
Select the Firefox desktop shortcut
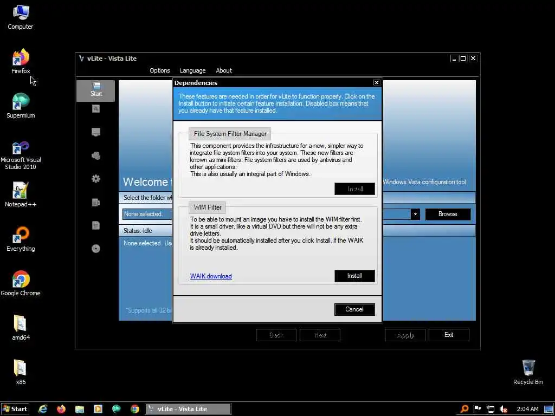pyautogui.click(x=21, y=61)
